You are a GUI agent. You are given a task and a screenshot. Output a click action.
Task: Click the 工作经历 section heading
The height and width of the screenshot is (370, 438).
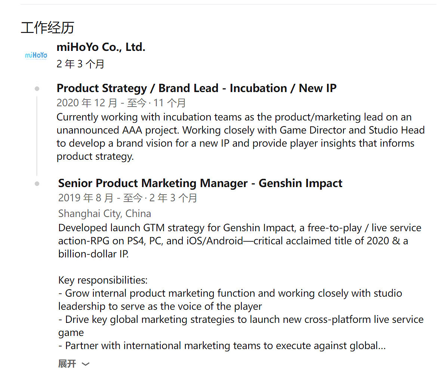[47, 28]
